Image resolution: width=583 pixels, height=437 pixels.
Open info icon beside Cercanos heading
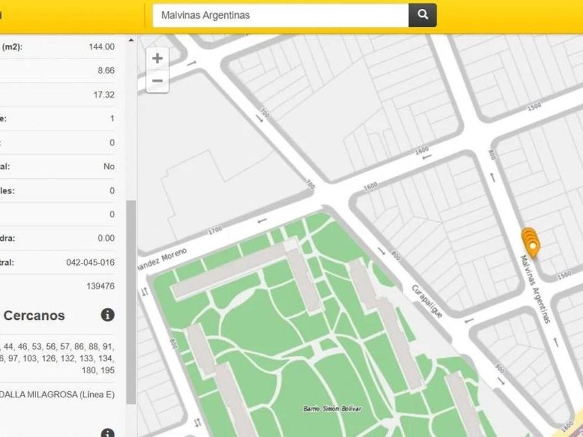(x=108, y=315)
